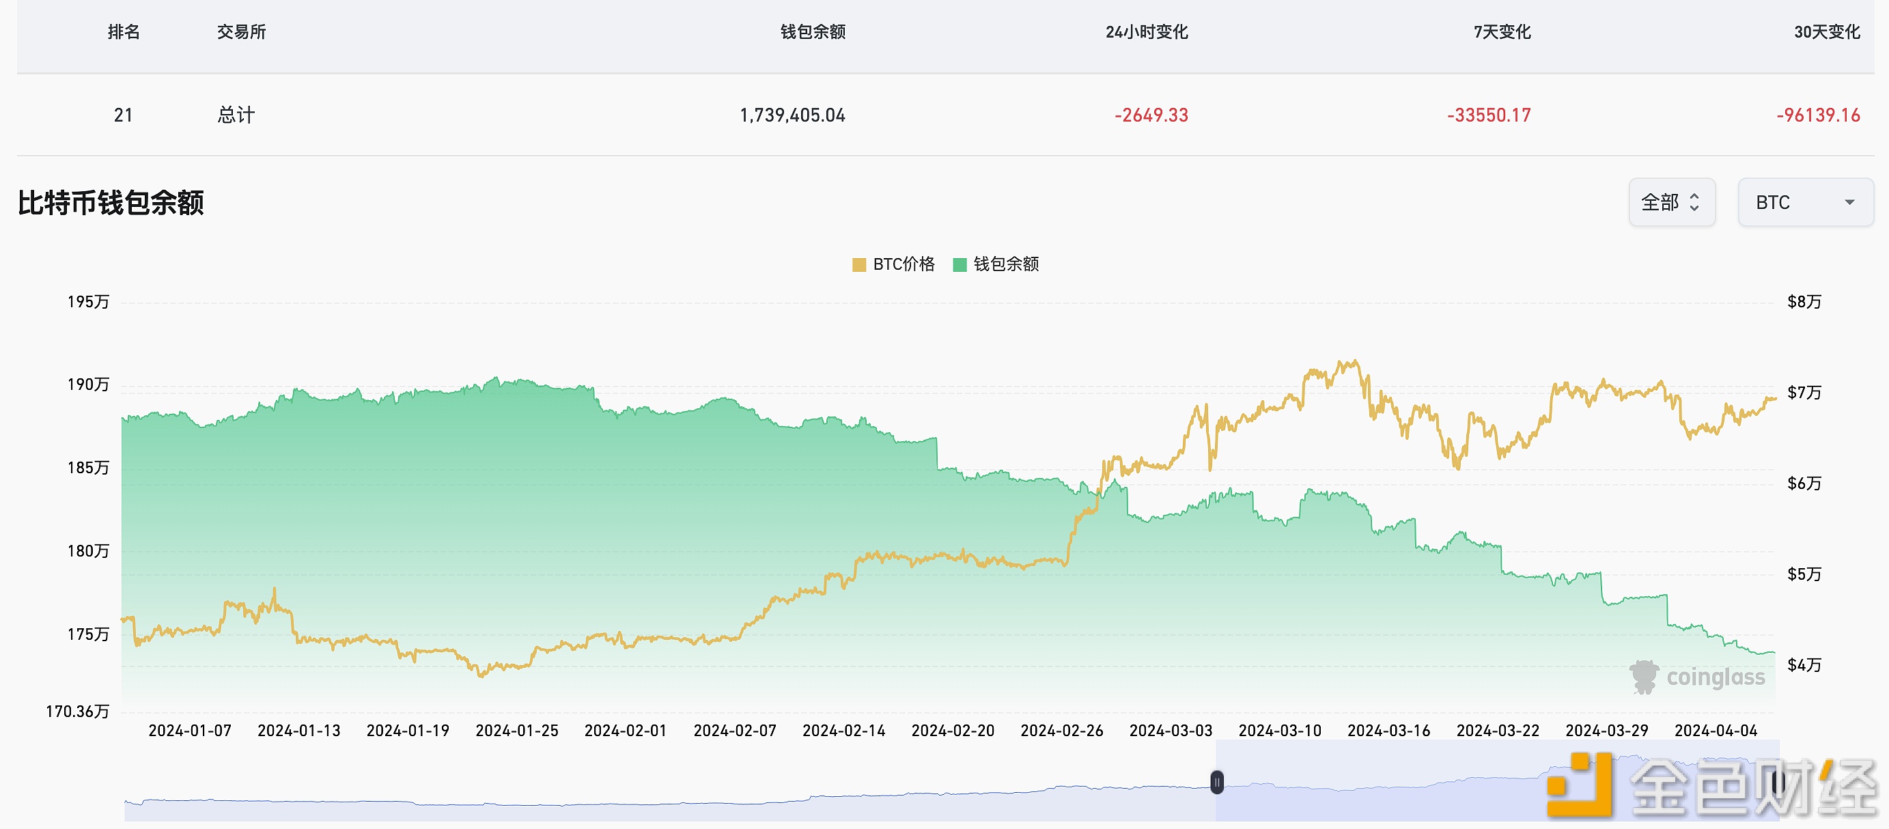Screen dimensions: 1889x829
Task: Click the coinglass watermark mascot icon
Action: point(1643,676)
